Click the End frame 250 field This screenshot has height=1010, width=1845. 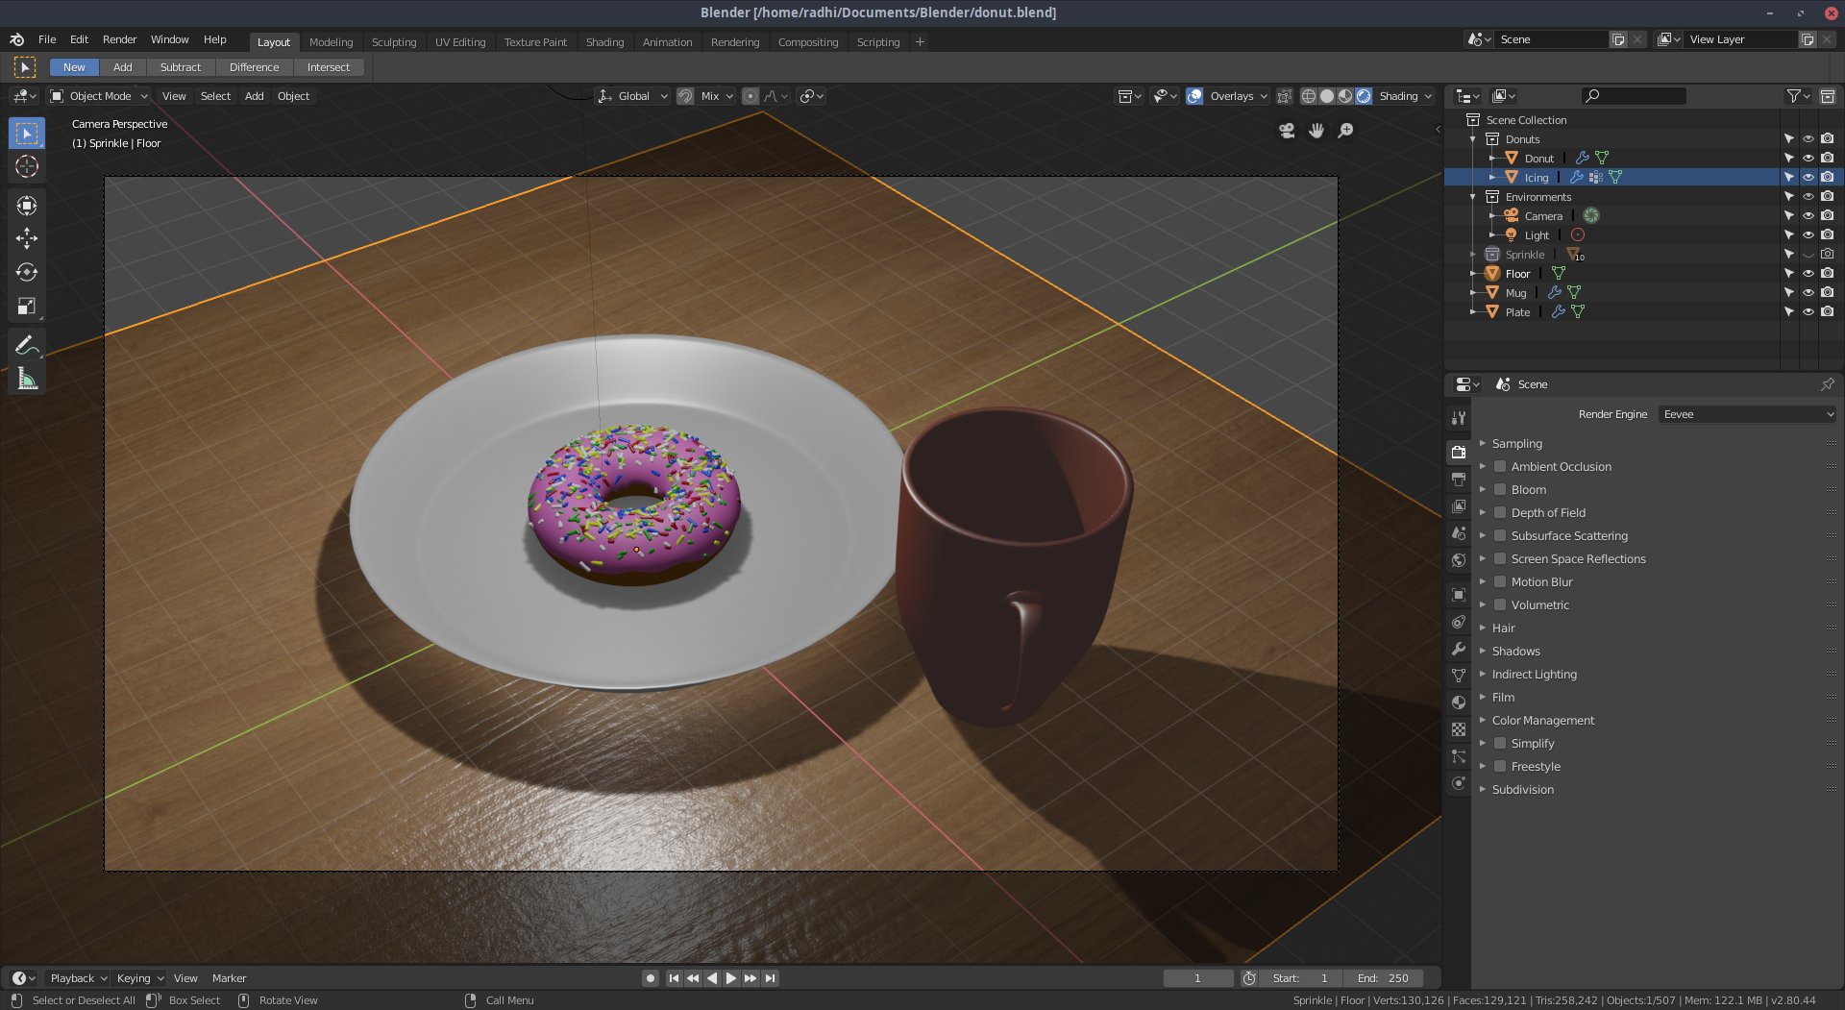1383,978
